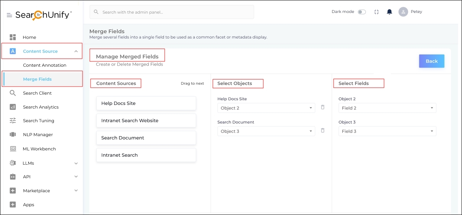Collapse the Content Source section
This screenshot has width=462, height=215.
pyautogui.click(x=76, y=51)
